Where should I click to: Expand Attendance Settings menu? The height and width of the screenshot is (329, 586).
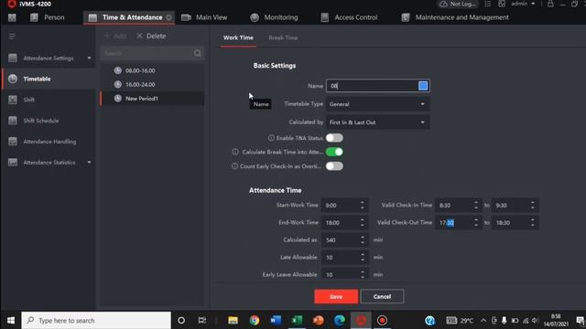[49, 58]
